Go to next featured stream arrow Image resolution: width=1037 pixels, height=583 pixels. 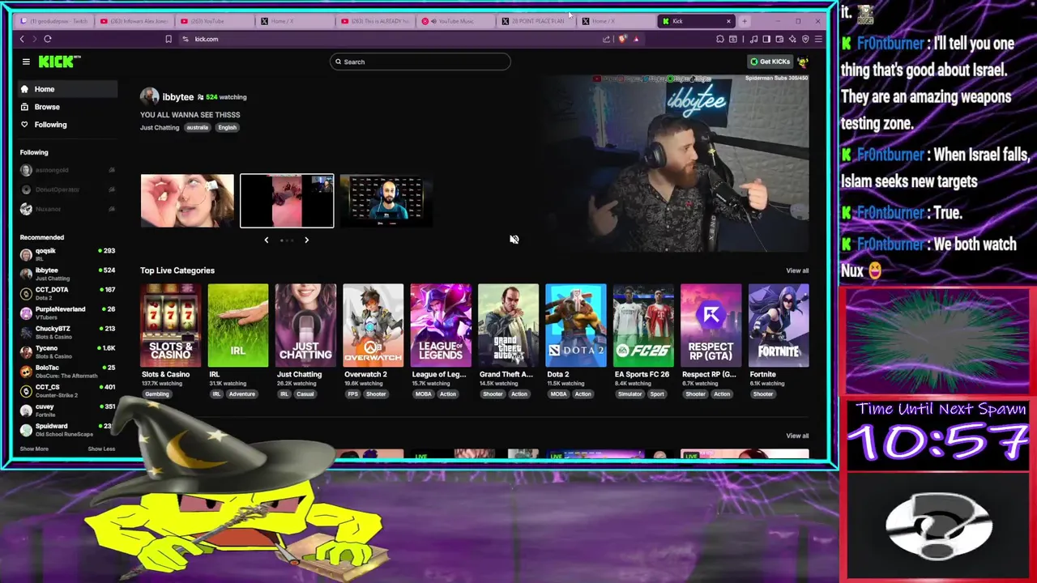click(306, 240)
